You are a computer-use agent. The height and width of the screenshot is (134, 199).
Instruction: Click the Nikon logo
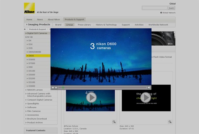point(29,8)
